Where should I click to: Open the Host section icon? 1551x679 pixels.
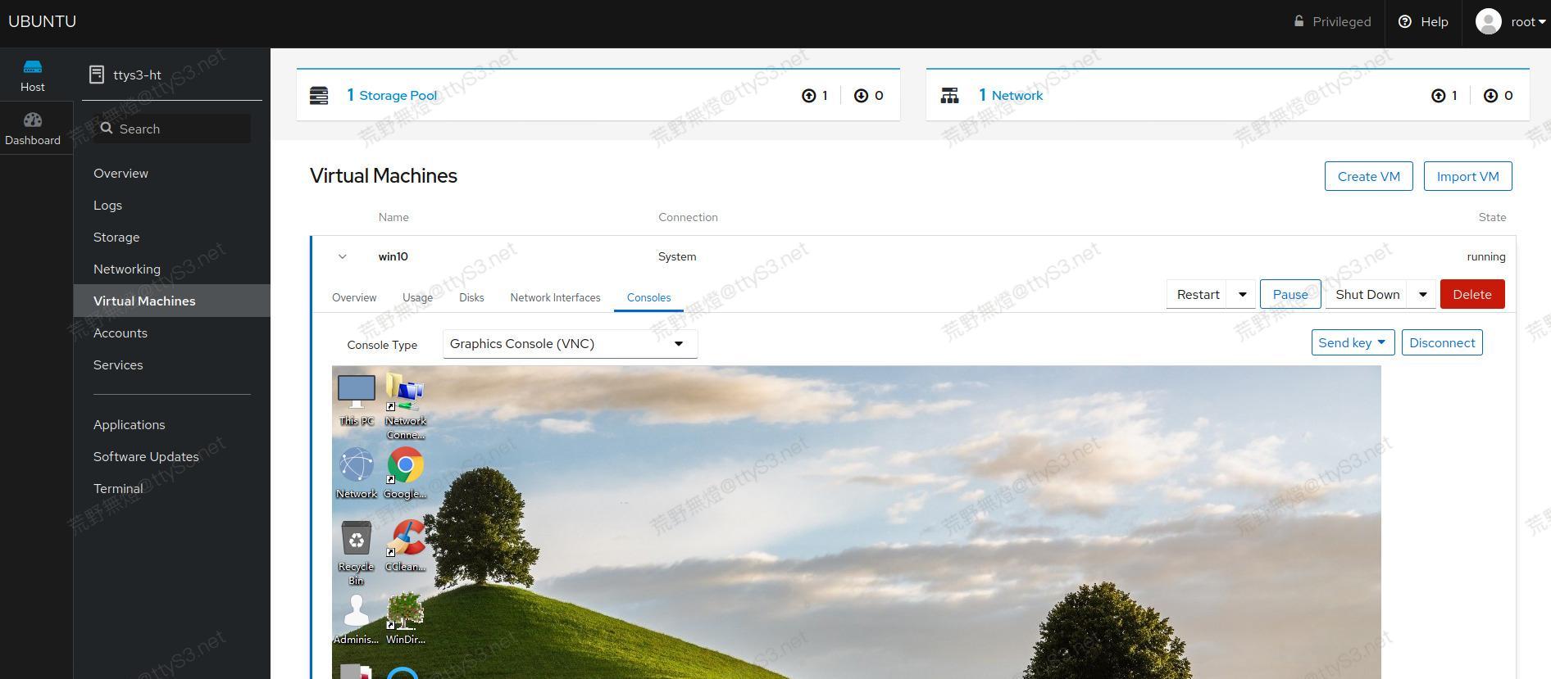pyautogui.click(x=33, y=66)
